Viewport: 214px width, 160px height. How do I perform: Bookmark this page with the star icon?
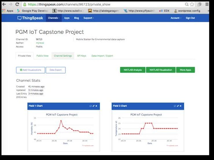point(192,4)
